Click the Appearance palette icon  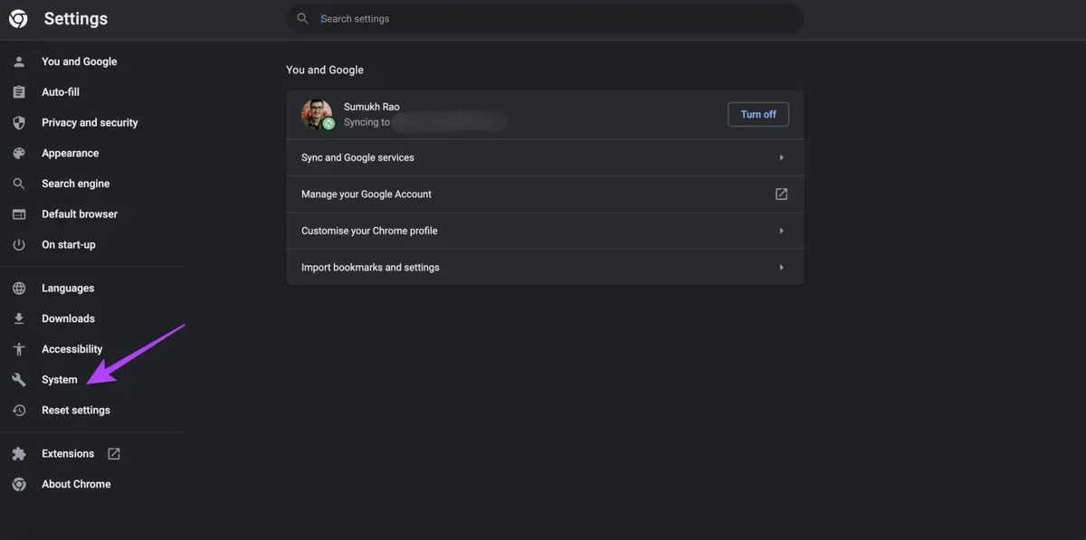[x=19, y=154]
